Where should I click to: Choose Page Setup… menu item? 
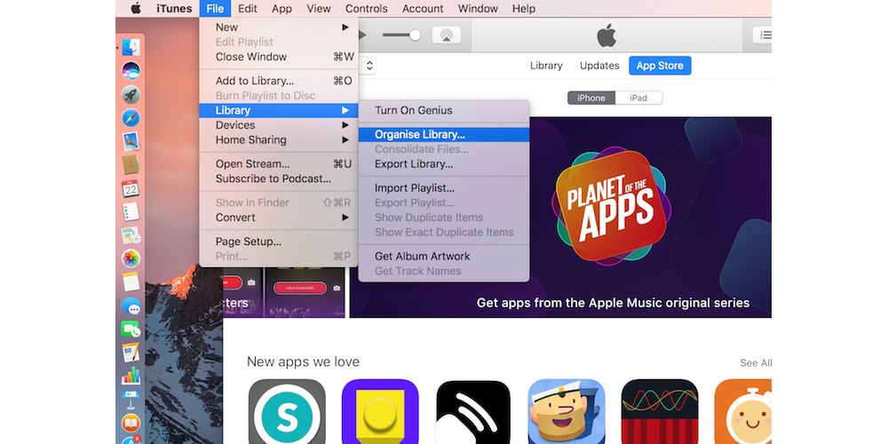279,242
